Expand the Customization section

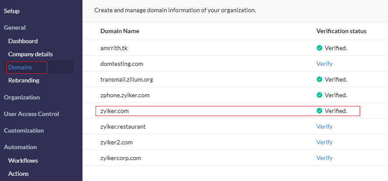24,130
